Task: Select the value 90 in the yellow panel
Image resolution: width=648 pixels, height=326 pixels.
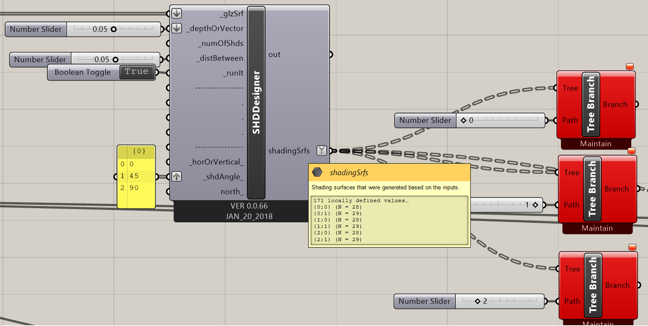Action: point(134,188)
